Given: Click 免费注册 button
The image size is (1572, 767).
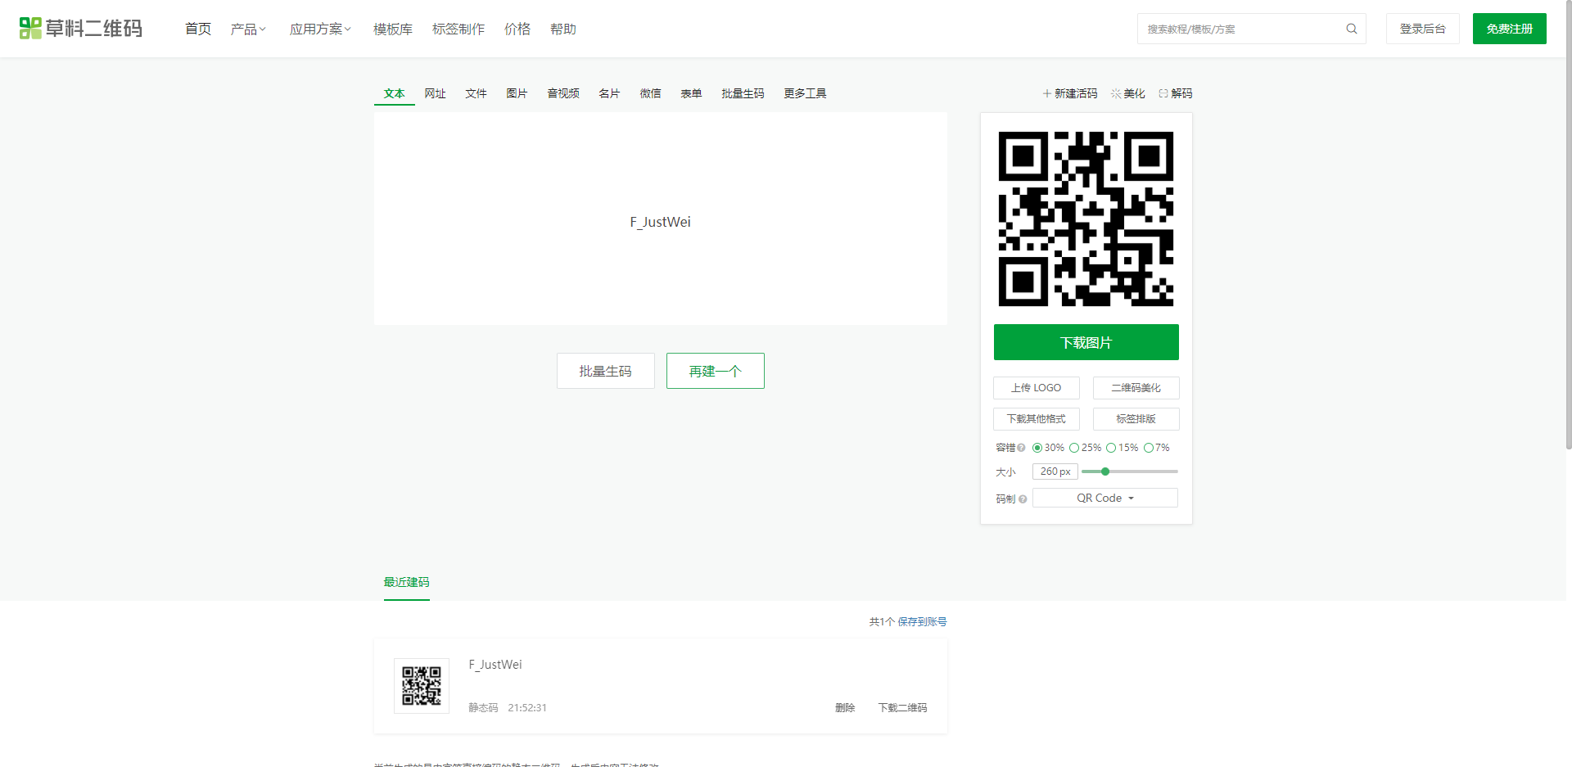Looking at the screenshot, I should (x=1510, y=29).
